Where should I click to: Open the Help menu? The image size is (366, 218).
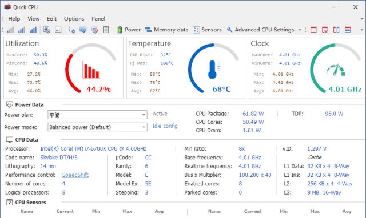click(14, 19)
